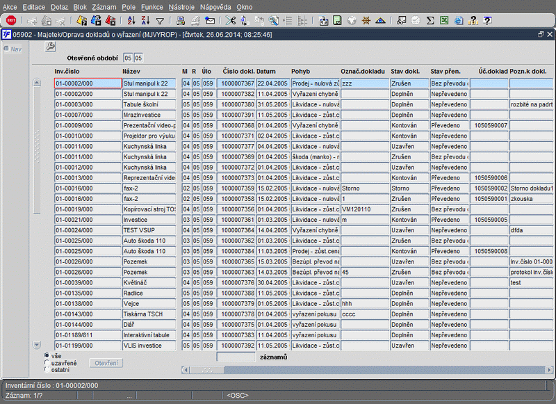This screenshot has height=404, width=556.
Task: Select the 'vše' radio button
Action: tap(47, 355)
